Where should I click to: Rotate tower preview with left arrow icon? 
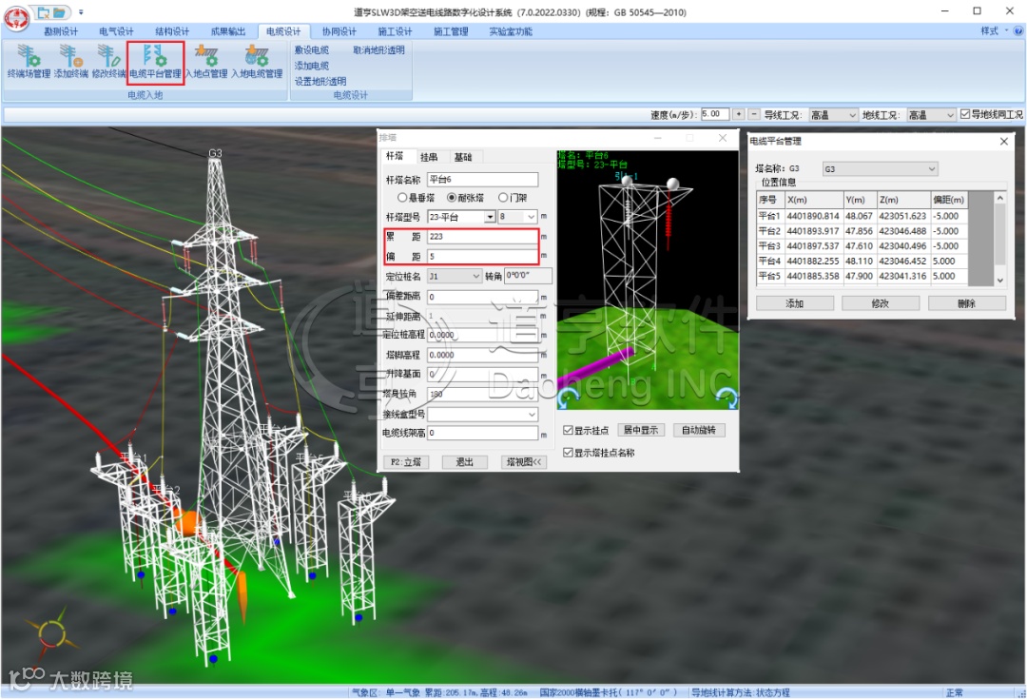pyautogui.click(x=569, y=397)
